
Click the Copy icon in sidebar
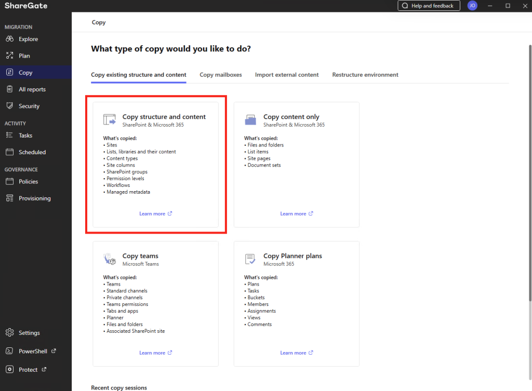9,72
